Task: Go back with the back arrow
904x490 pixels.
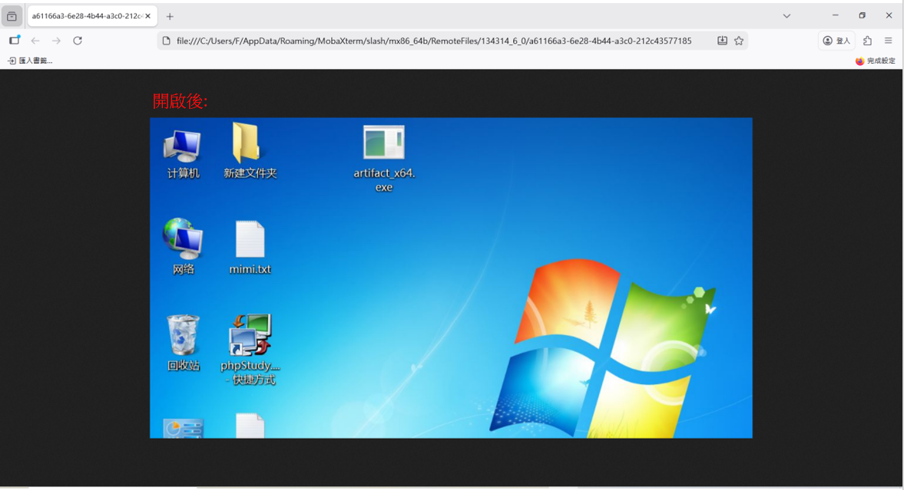Action: [35, 41]
